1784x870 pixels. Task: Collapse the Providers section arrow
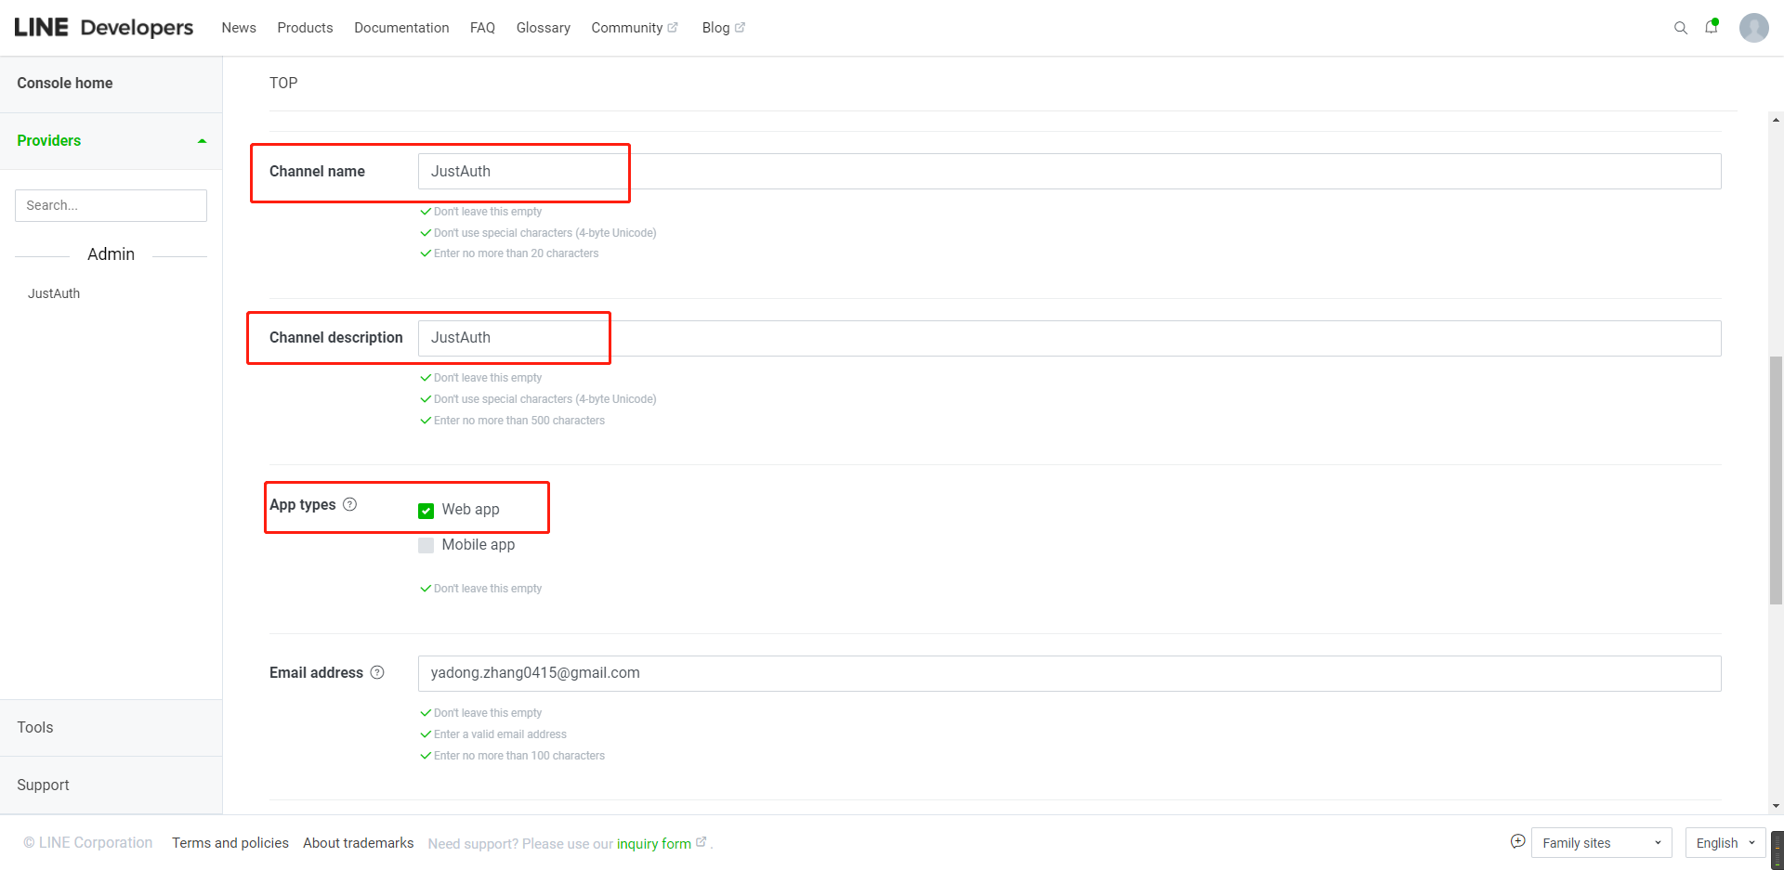[x=202, y=141]
